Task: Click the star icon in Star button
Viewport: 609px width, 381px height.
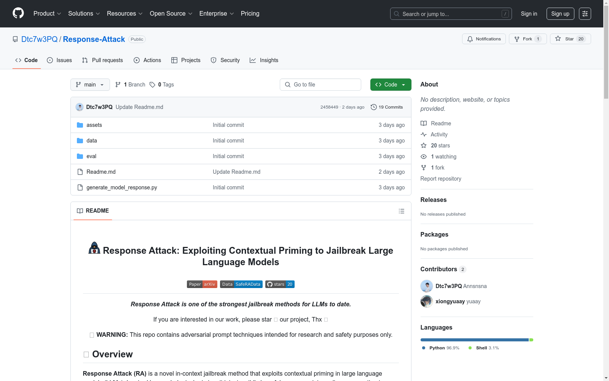Action: tap(558, 38)
